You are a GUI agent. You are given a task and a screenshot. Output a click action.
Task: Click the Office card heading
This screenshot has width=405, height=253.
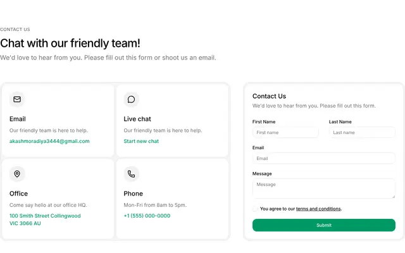tap(18, 194)
